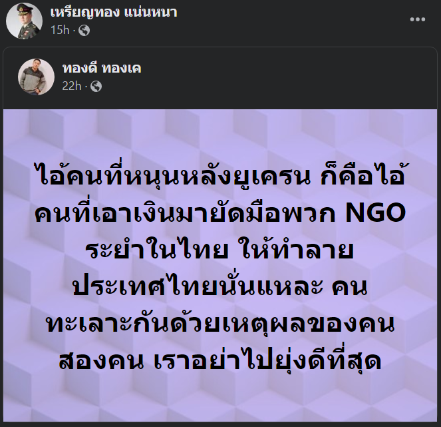
Task: Open the original post via 22h timestamp
Action: [x=72, y=86]
